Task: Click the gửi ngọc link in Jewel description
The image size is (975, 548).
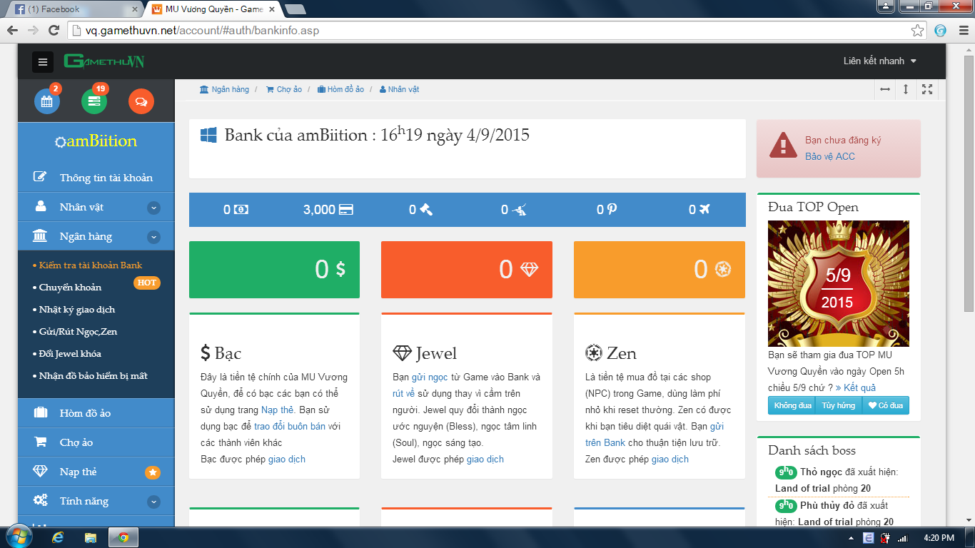Action: (x=430, y=377)
